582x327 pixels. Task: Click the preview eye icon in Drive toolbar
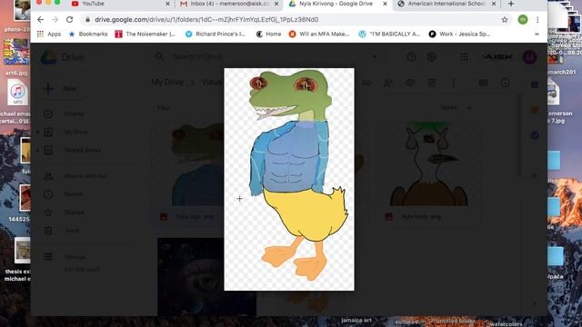(x=410, y=83)
